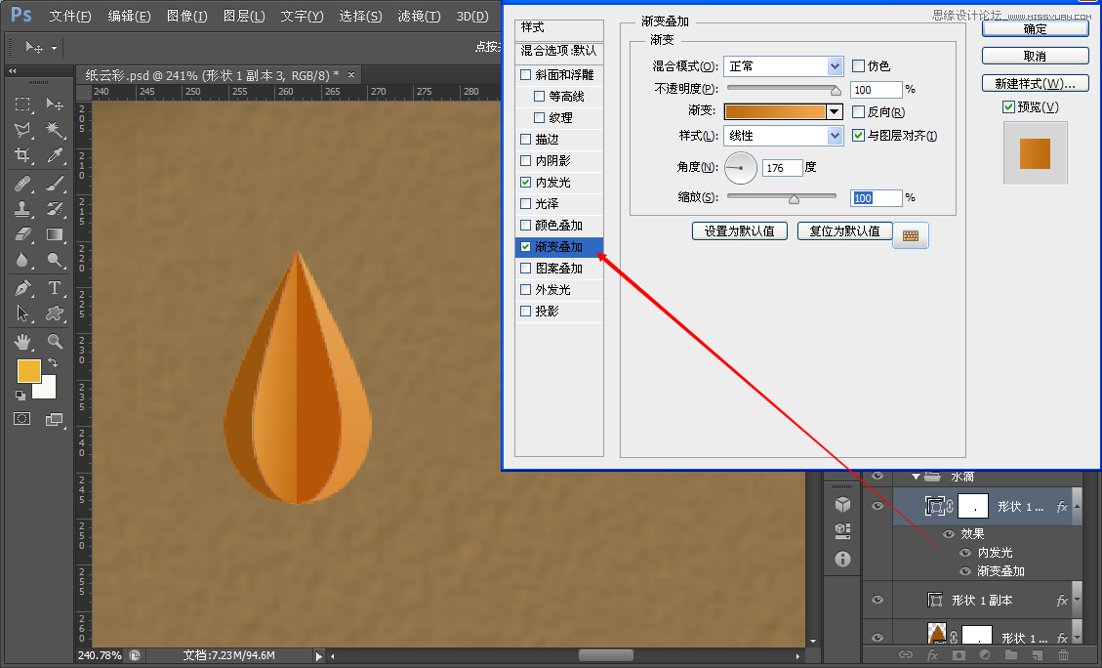The width and height of the screenshot is (1102, 668).
Task: Swap foreground and background colors
Action: 53,363
